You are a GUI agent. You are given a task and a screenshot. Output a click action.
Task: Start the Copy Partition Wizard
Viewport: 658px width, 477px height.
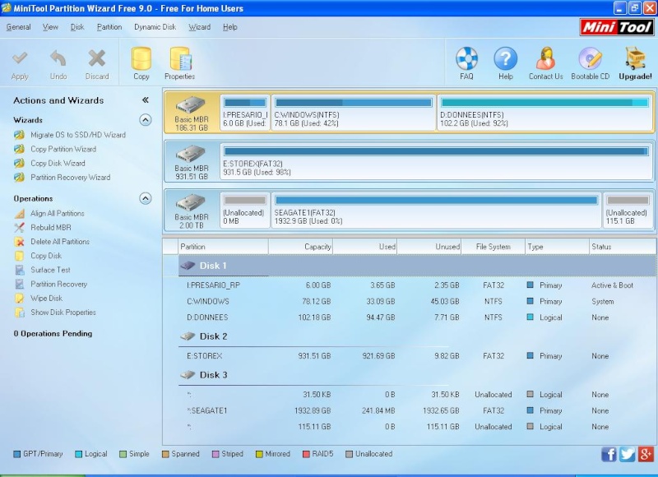[63, 149]
